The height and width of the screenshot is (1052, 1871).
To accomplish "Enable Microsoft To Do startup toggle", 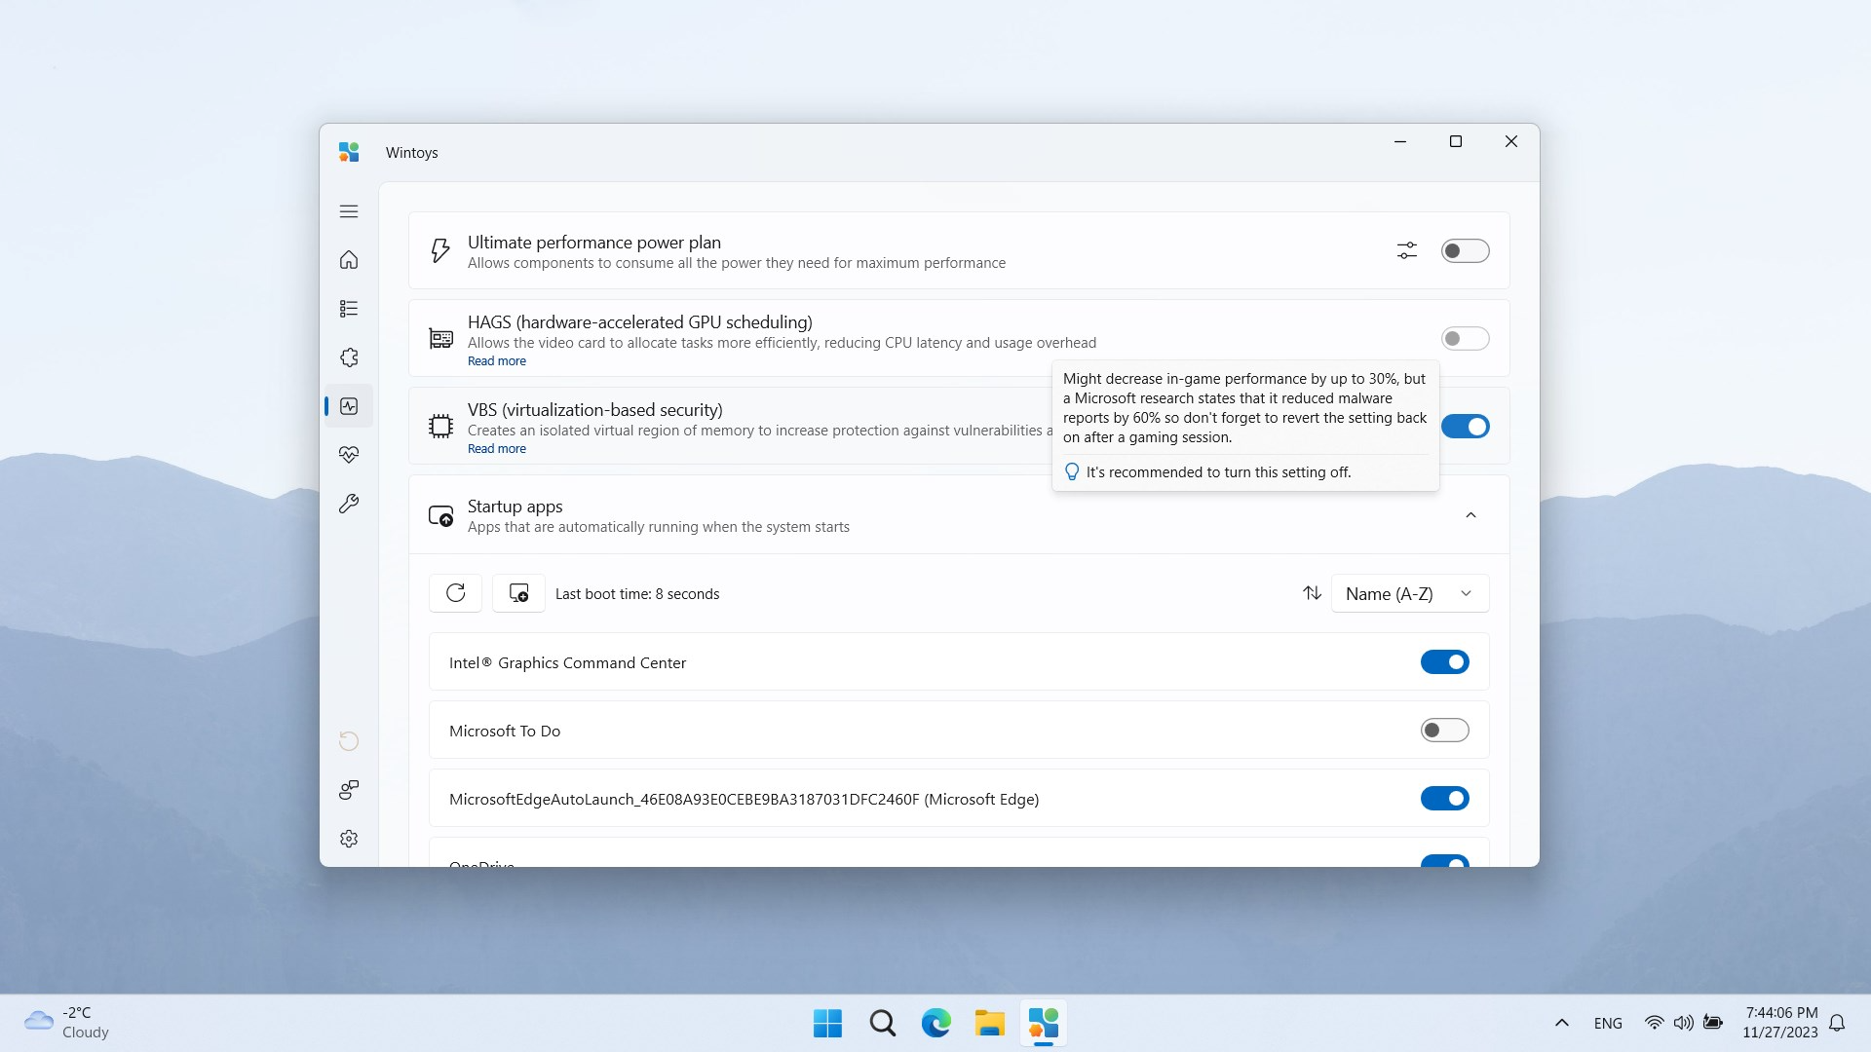I will [x=1444, y=730].
